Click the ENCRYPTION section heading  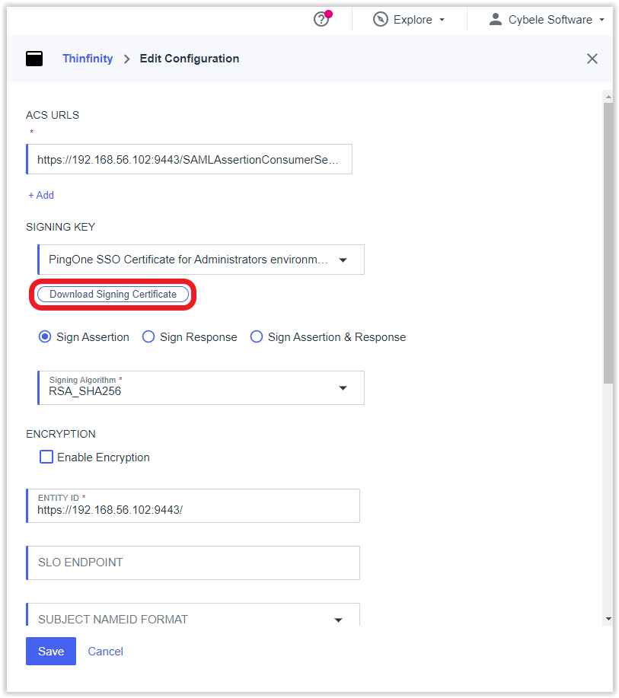click(x=61, y=434)
